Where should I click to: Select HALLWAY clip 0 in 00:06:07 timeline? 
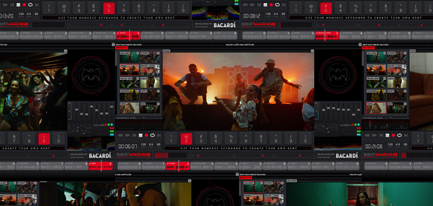(130, 166)
